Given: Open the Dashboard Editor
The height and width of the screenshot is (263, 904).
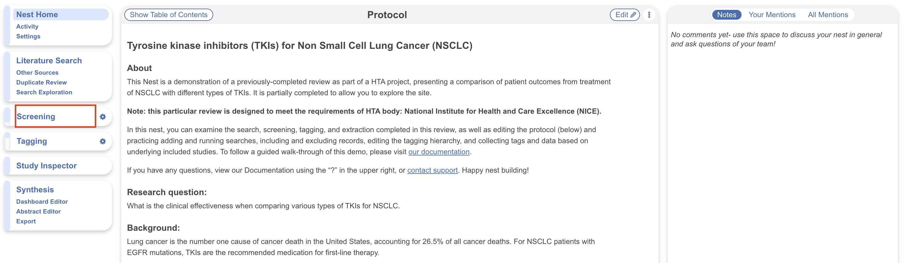Looking at the screenshot, I should tap(42, 202).
